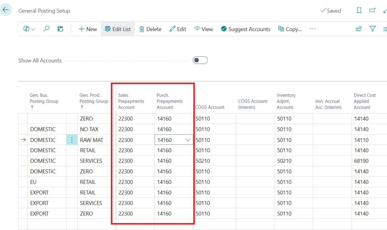Open the copilot icon dropdown chevron
This screenshot has height=230, width=387.
tap(33, 29)
